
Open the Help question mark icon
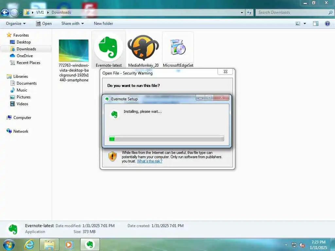(x=327, y=24)
